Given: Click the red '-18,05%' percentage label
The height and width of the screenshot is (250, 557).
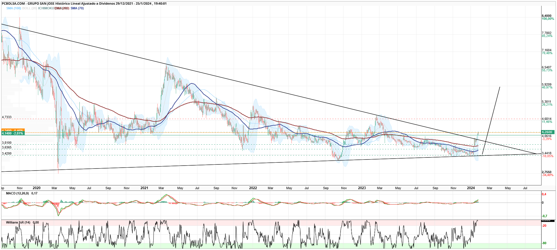Looking at the screenshot, I should 547,156.
